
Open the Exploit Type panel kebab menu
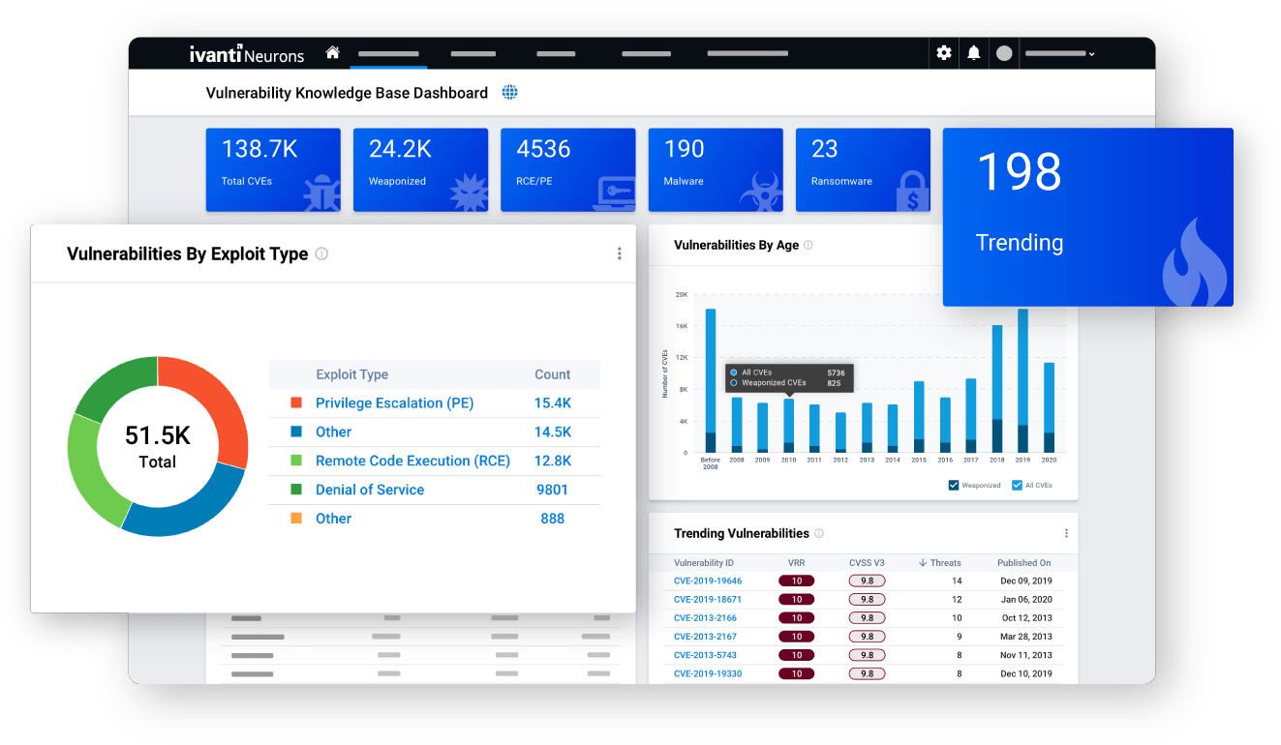620,253
